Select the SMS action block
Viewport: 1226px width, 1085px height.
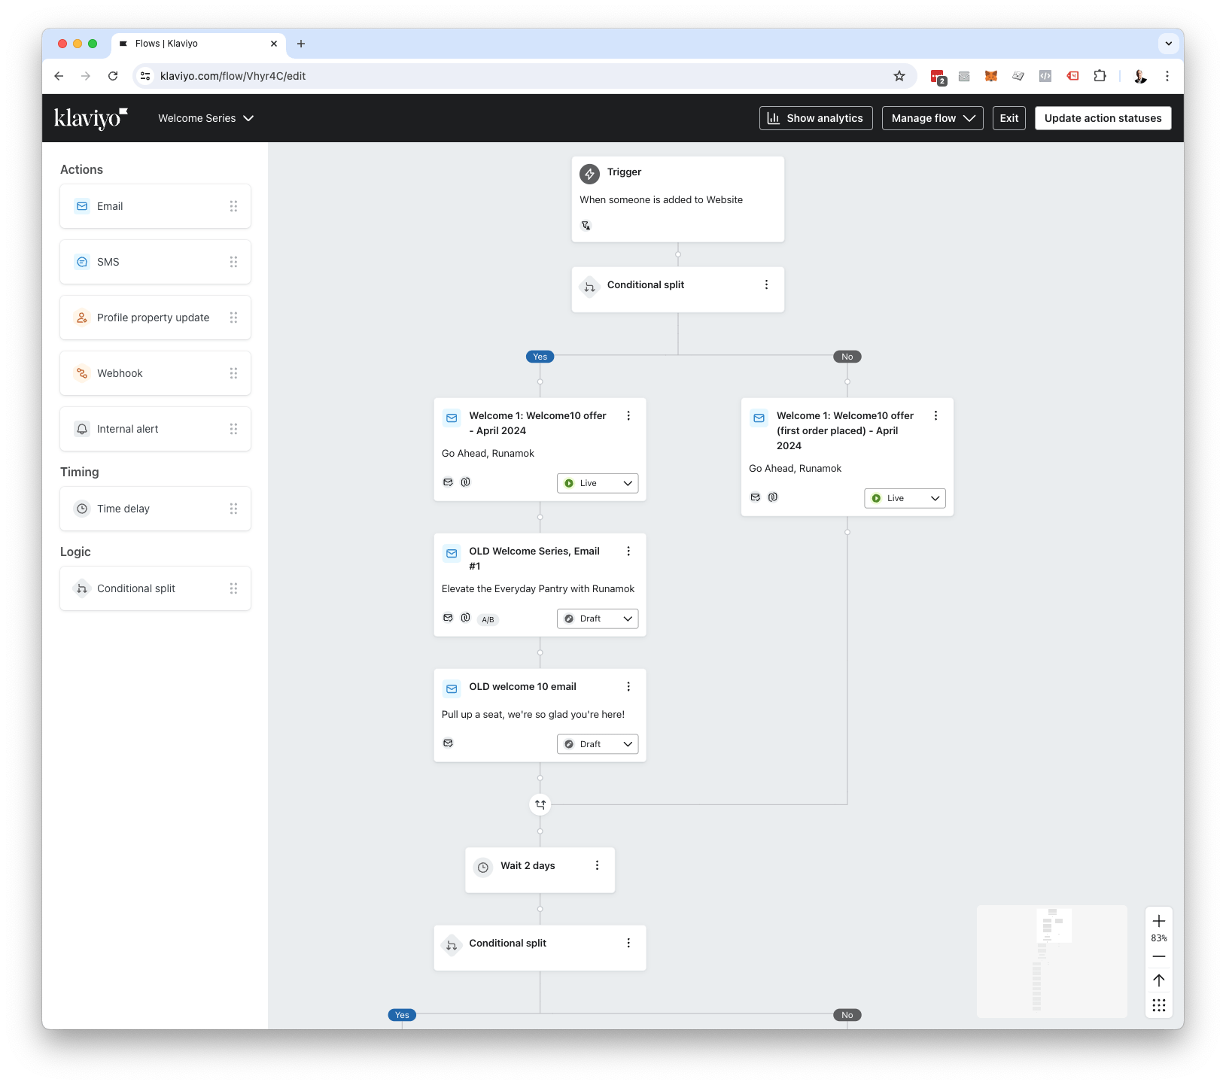point(155,262)
